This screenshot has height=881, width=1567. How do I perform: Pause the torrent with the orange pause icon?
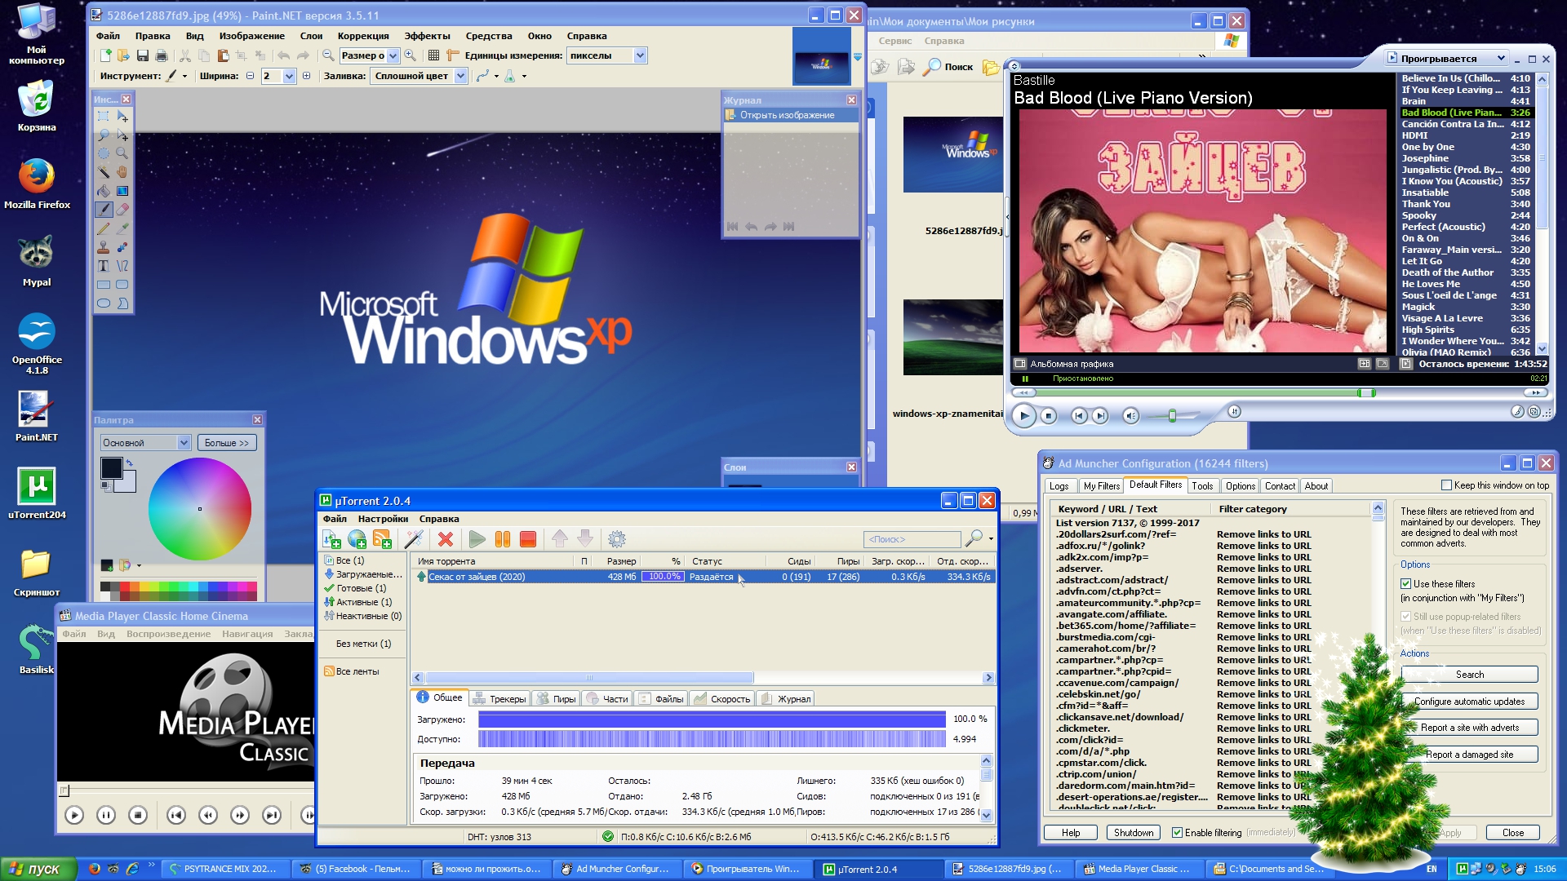pos(503,539)
